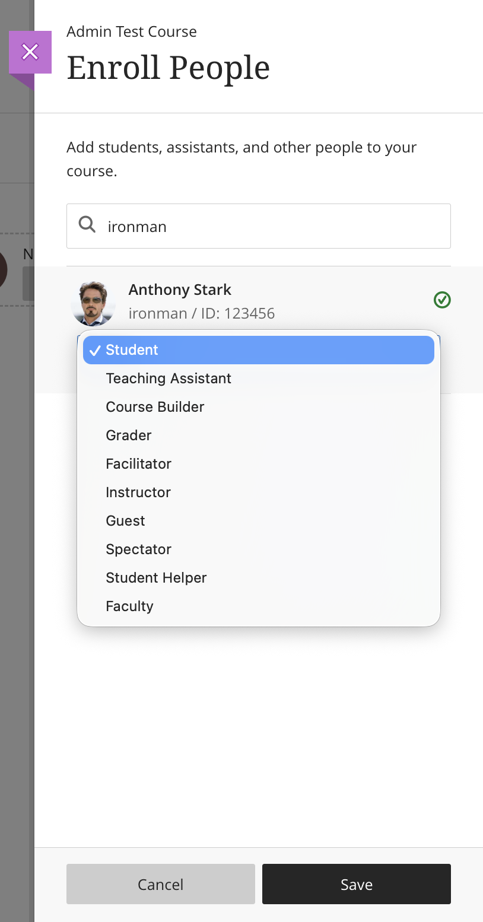This screenshot has height=922, width=483.
Task: Click the Cancel button
Action: point(160,884)
